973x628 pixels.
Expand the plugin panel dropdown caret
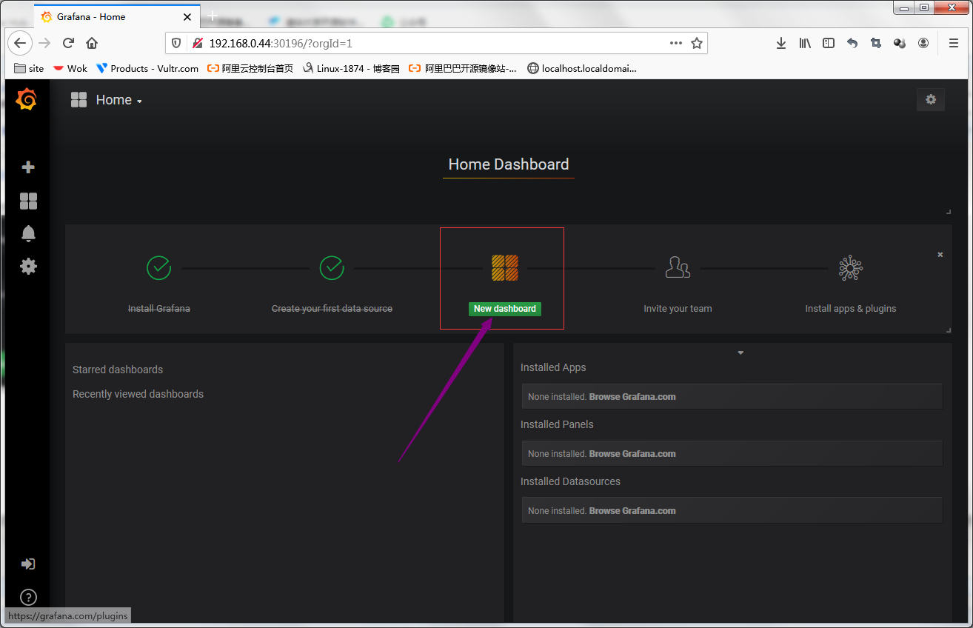tap(740, 353)
